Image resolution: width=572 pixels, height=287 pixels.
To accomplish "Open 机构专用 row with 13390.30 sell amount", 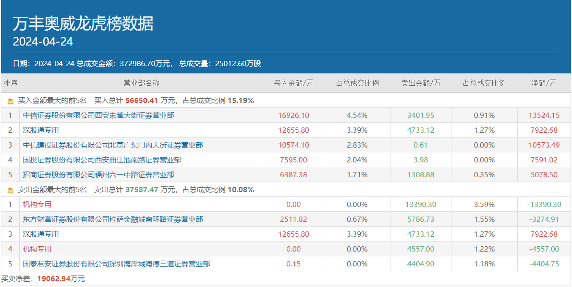I will (37, 205).
